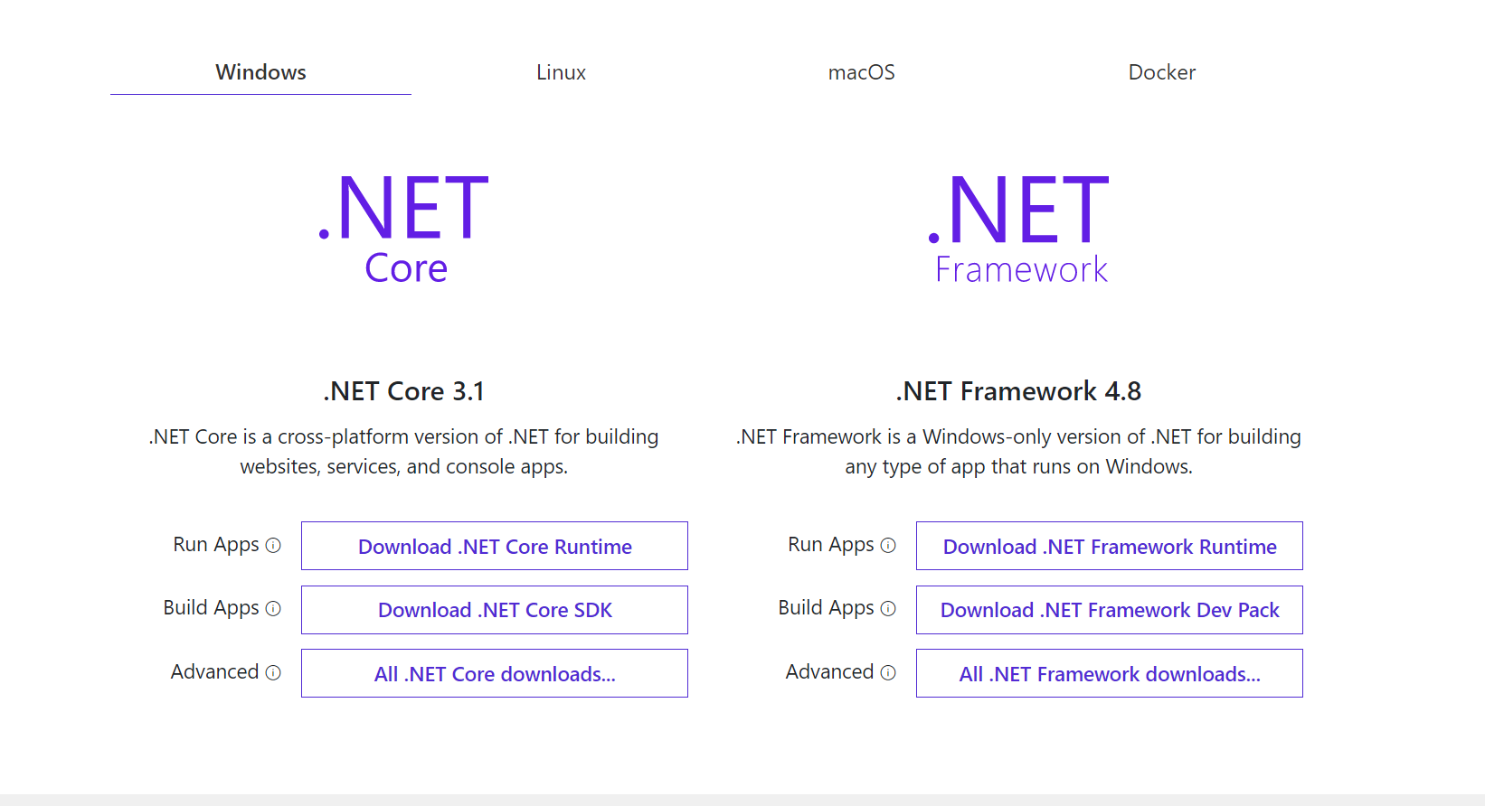Screen dimensions: 1485x806
Task: Select the Docker tab
Action: (1162, 72)
